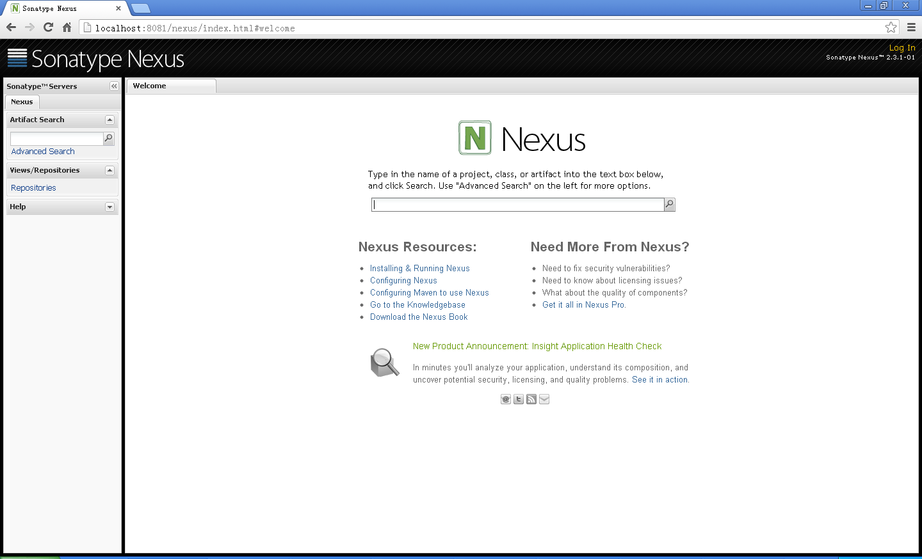Image resolution: width=922 pixels, height=559 pixels.
Task: Select the Nexus server tab
Action: (22, 102)
